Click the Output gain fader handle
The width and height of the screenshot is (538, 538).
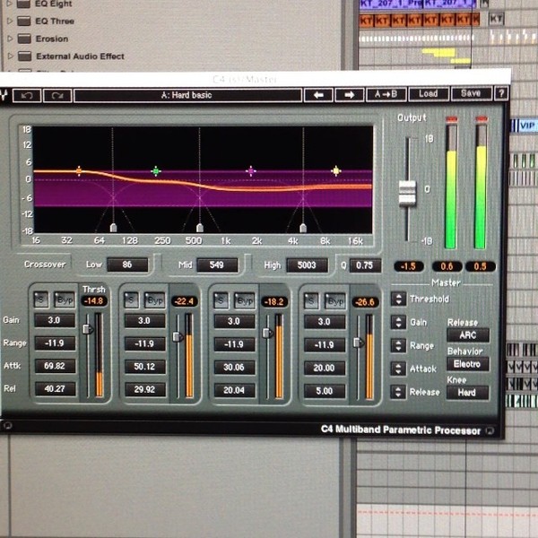click(408, 194)
